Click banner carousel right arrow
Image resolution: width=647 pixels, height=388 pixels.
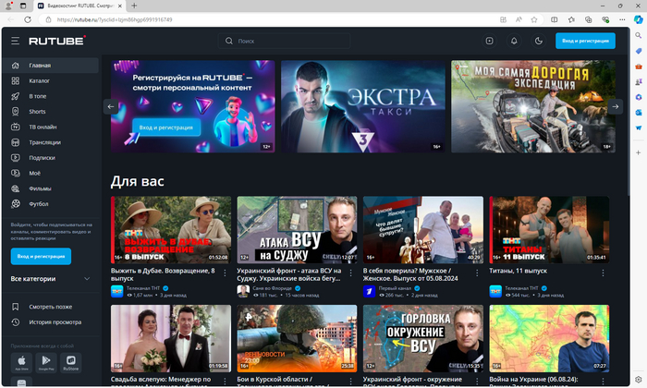tap(616, 106)
